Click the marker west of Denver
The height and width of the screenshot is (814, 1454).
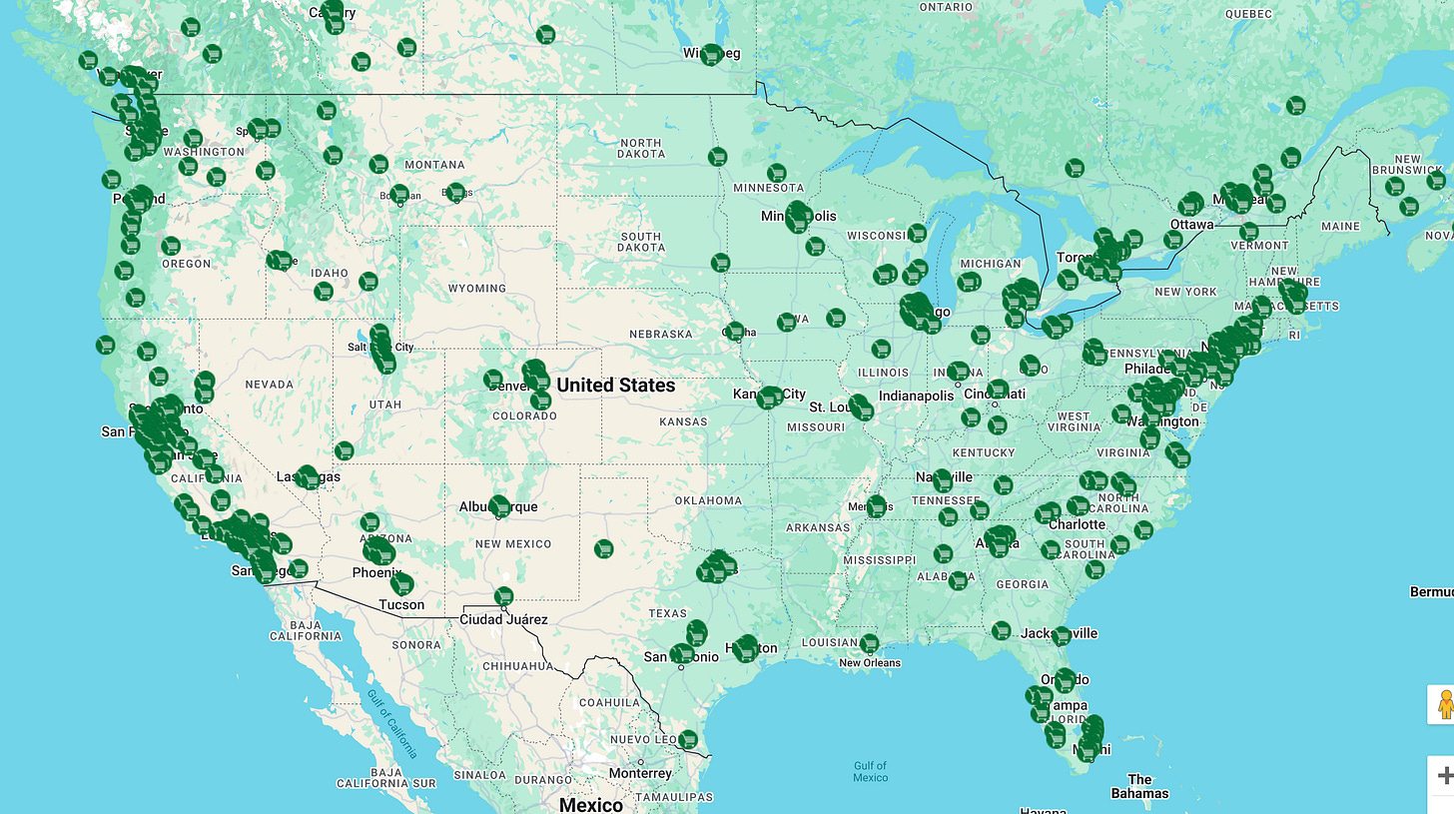493,379
